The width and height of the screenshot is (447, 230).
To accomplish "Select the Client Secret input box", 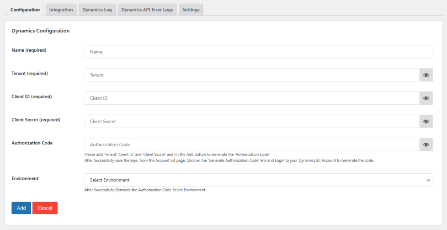I will coord(251,122).
